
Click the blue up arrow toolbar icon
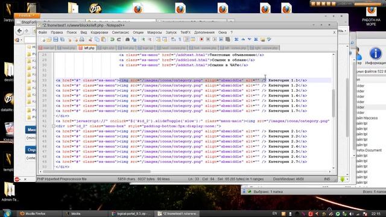pos(243,40)
